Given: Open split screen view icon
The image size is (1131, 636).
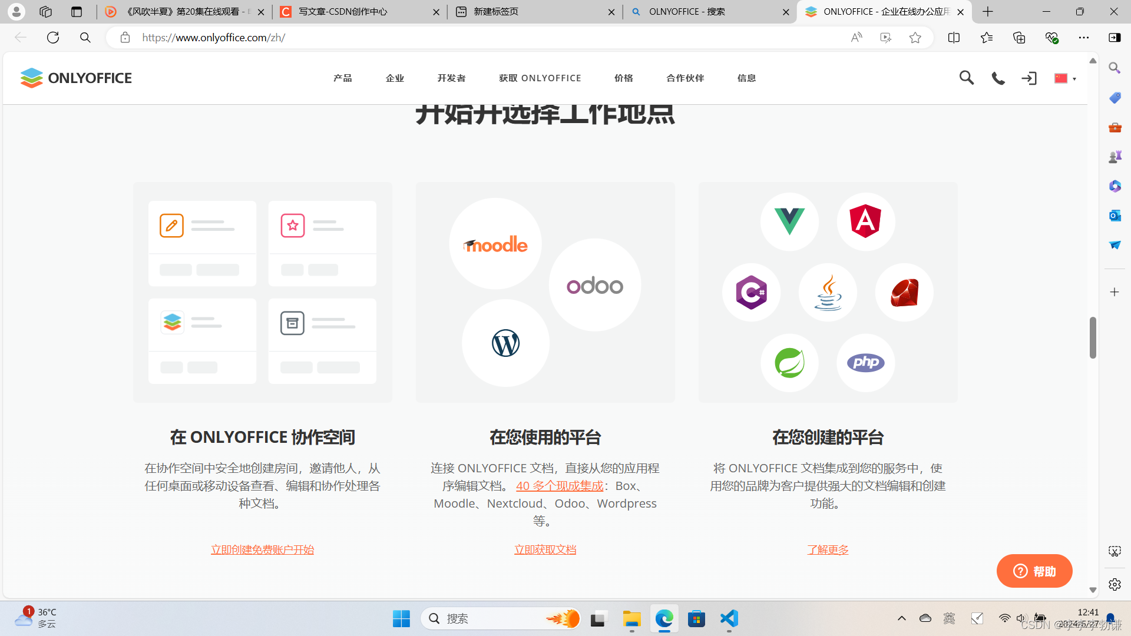Looking at the screenshot, I should click(954, 38).
